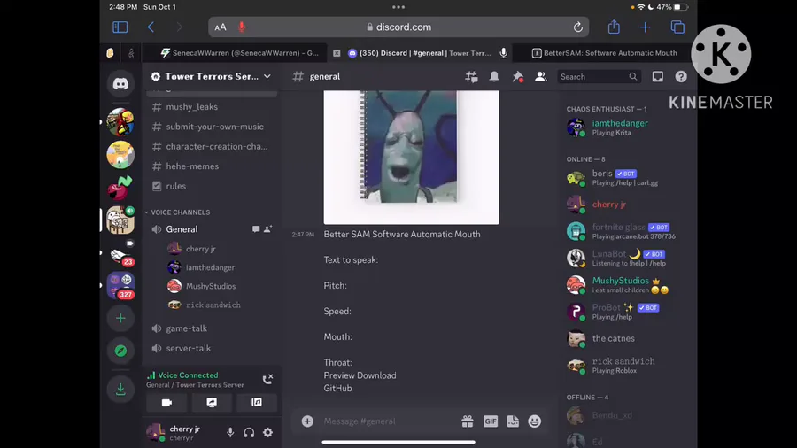
Task: Reload the discord.com page
Action: (x=578, y=27)
